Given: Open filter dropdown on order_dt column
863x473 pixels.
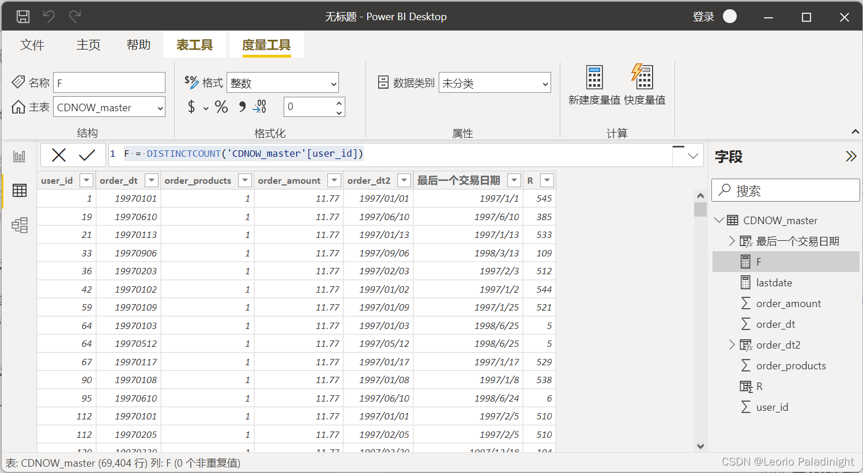Looking at the screenshot, I should pos(152,180).
